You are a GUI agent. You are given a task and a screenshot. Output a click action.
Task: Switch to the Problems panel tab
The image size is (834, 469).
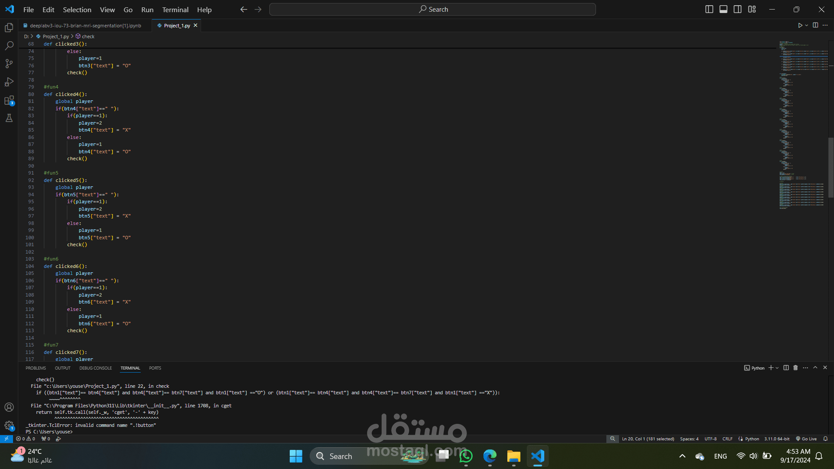tap(36, 368)
